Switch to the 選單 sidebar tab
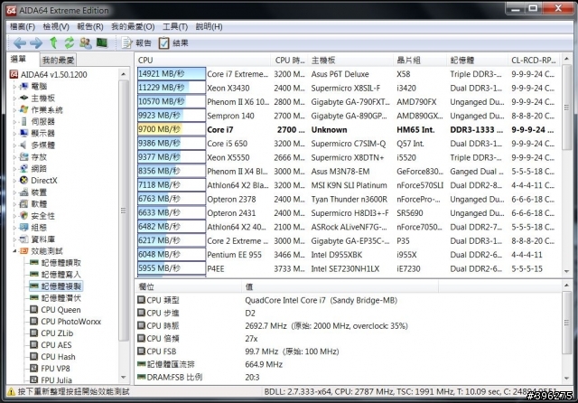Screen dimensions: 578x403 coord(19,59)
